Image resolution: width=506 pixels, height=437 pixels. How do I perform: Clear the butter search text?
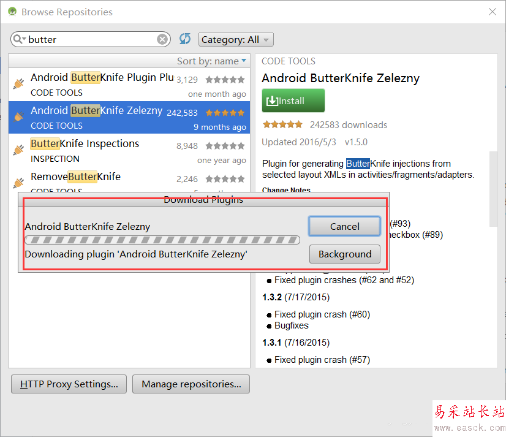[x=162, y=39]
